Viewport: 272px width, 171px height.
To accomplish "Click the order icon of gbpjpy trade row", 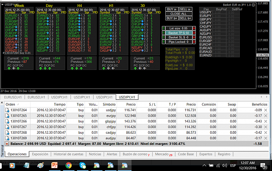I will tap(7, 122).
